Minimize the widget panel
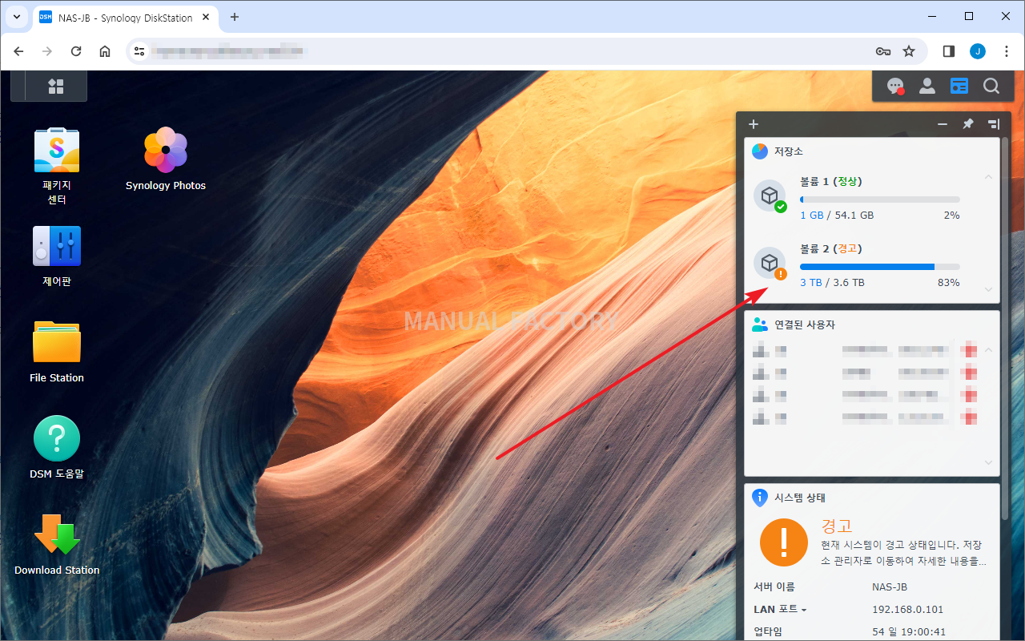Viewport: 1025px width, 641px height. click(x=943, y=124)
